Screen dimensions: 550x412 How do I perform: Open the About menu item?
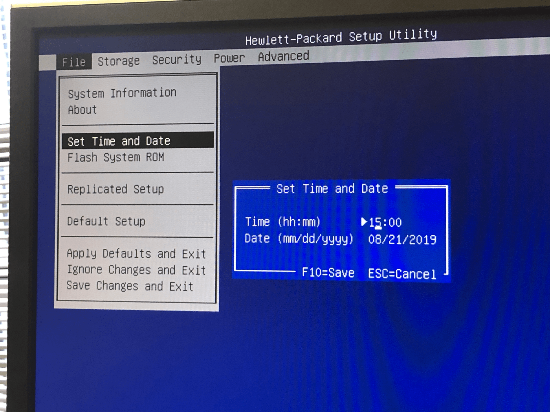(82, 110)
